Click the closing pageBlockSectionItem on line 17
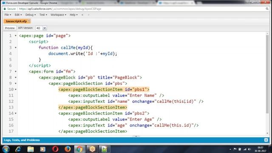This screenshot has height=153, width=272. pos(93,131)
